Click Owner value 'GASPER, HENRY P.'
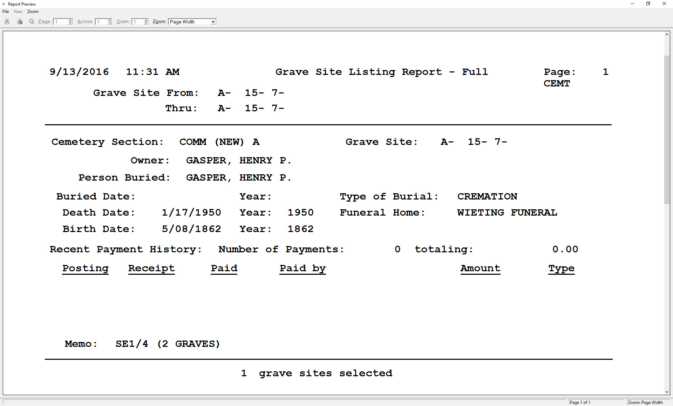The height and width of the screenshot is (406, 673). (238, 161)
